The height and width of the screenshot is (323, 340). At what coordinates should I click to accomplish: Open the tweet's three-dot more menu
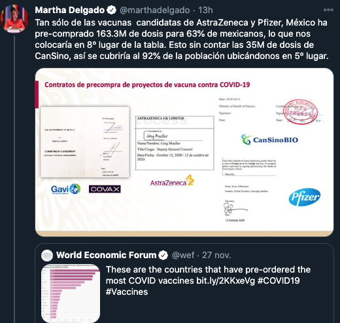[x=328, y=10]
